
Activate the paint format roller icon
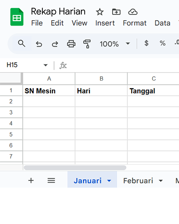(x=87, y=44)
